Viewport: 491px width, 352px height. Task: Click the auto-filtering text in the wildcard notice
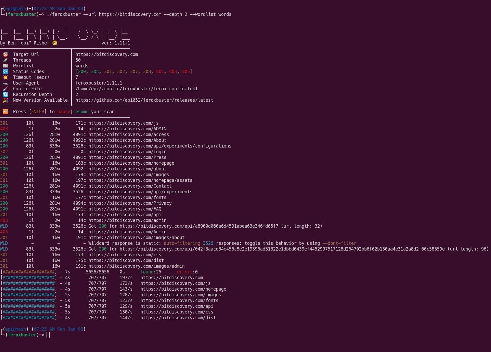(x=182, y=243)
